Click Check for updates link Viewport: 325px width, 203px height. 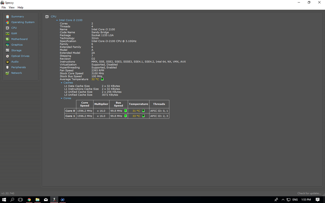point(309,193)
